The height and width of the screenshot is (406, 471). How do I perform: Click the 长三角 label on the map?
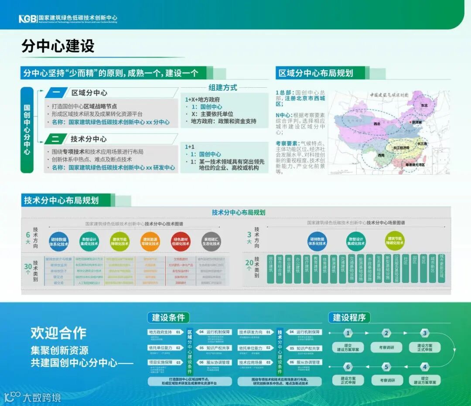[x=422, y=144]
